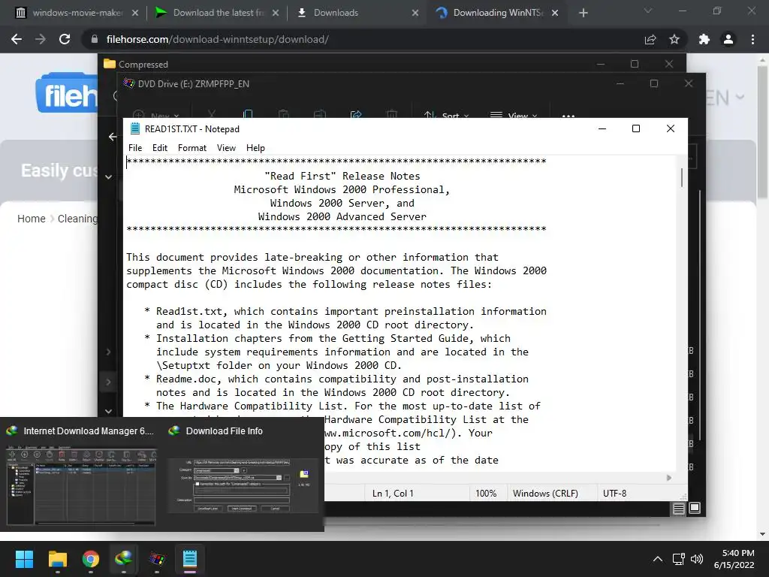Image resolution: width=769 pixels, height=577 pixels.
Task: Click the Windows (CRLF) status bar entry
Action: [545, 493]
